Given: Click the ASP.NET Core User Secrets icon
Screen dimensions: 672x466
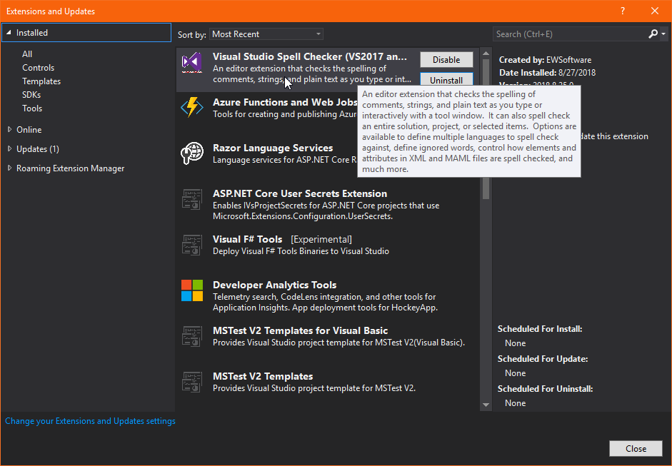Looking at the screenshot, I should [x=192, y=198].
